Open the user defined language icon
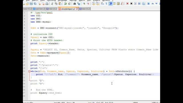183x103 pixels. point(114,4)
